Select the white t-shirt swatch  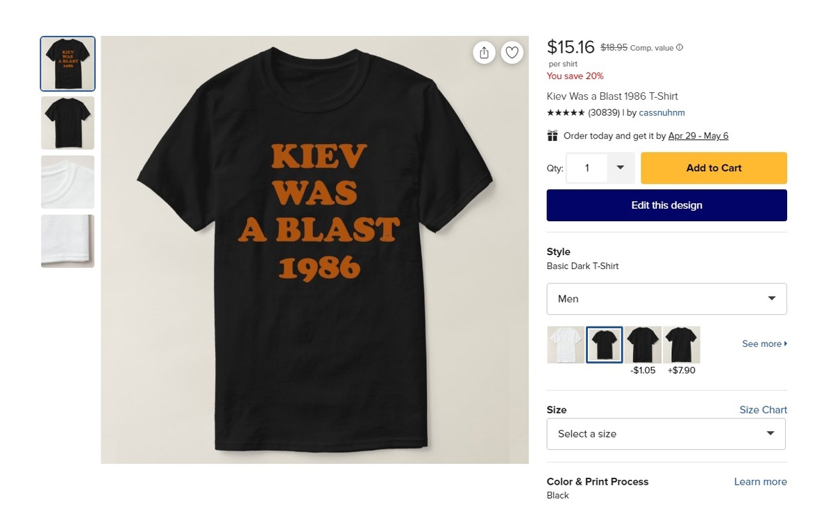[x=565, y=345]
